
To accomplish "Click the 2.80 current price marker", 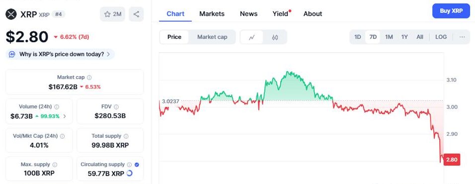I will [x=452, y=160].
